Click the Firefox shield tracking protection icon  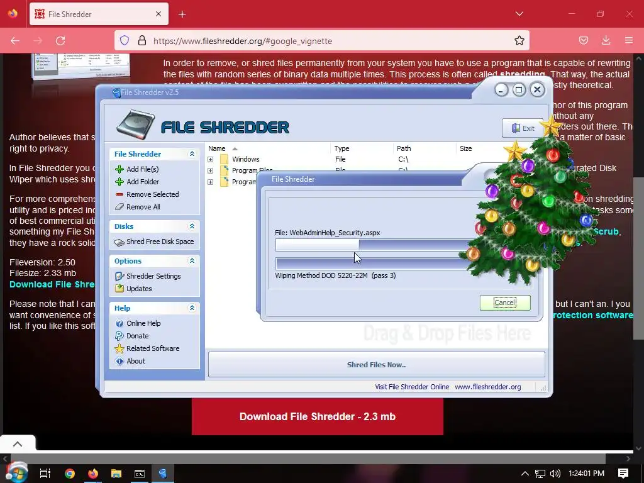(x=125, y=41)
